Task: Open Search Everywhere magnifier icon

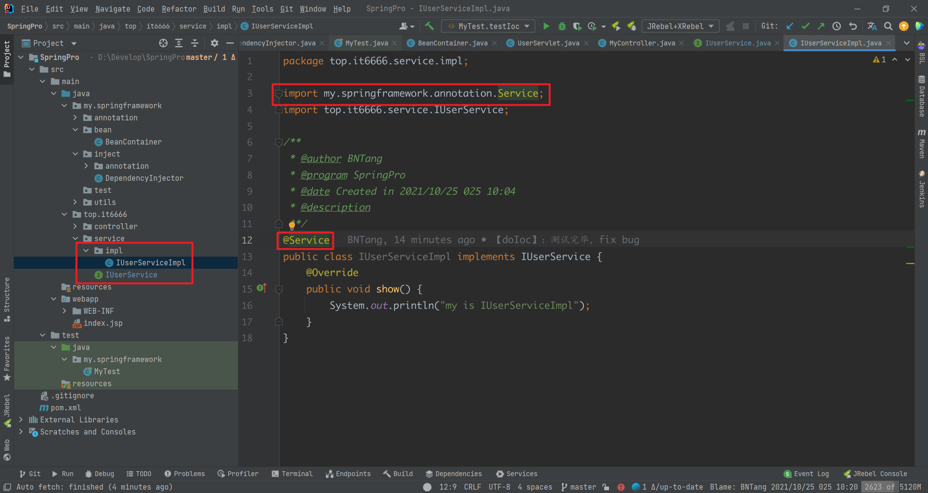Action: 888,26
